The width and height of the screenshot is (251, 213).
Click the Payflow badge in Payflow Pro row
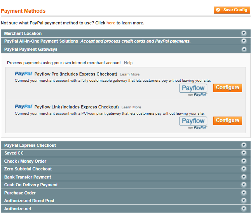[193, 90]
